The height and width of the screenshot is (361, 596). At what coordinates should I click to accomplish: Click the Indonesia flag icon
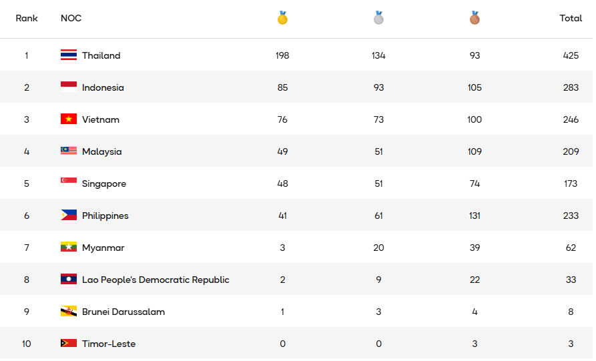[69, 87]
